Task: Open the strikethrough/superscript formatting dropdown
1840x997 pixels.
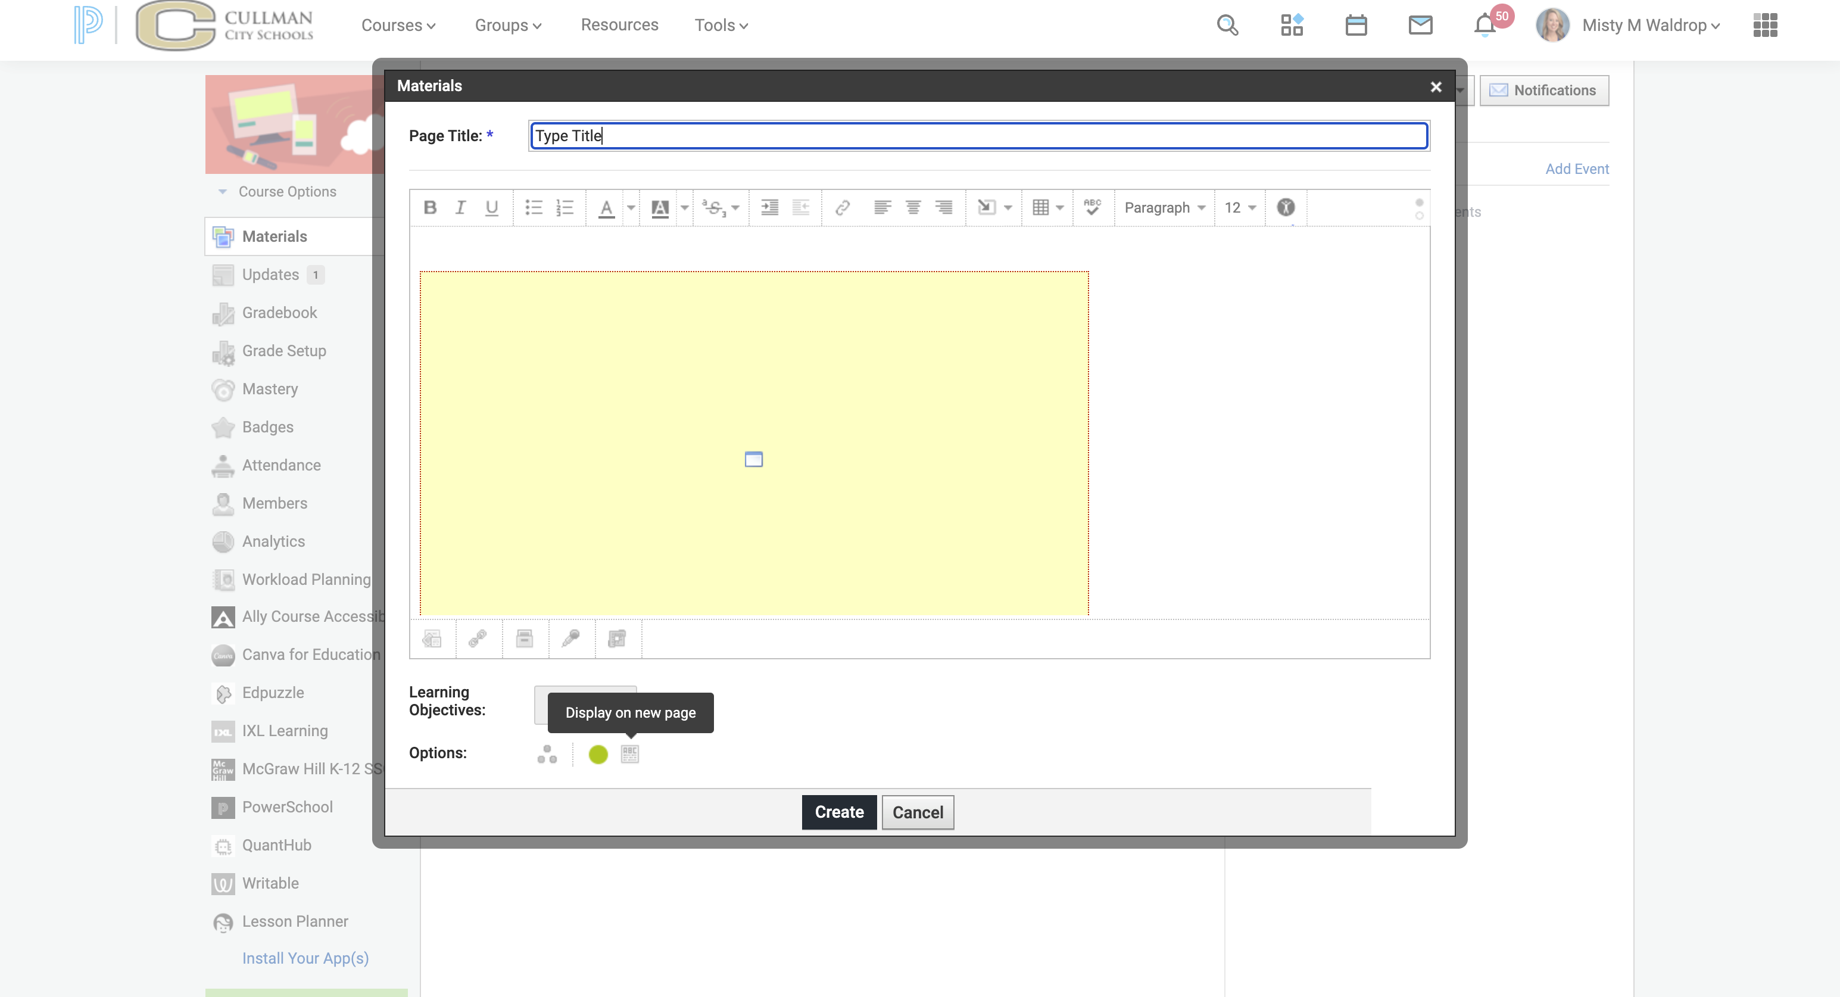Action: [721, 208]
